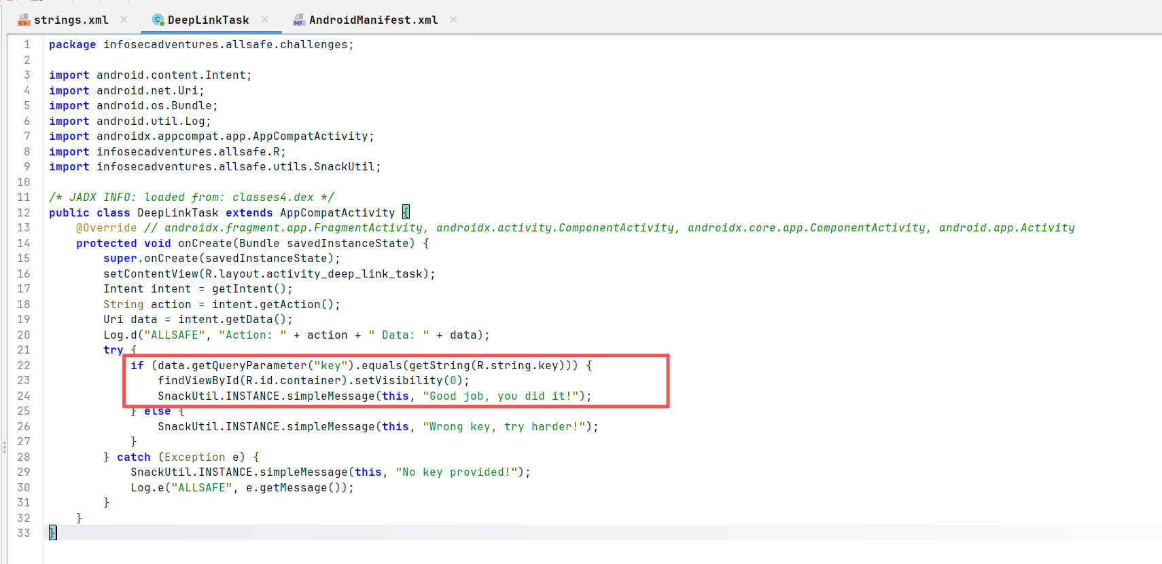Viewport: 1162px width, 564px height.
Task: Click R.layout.activity_deep_link_task in setContentView call
Action: coord(313,274)
